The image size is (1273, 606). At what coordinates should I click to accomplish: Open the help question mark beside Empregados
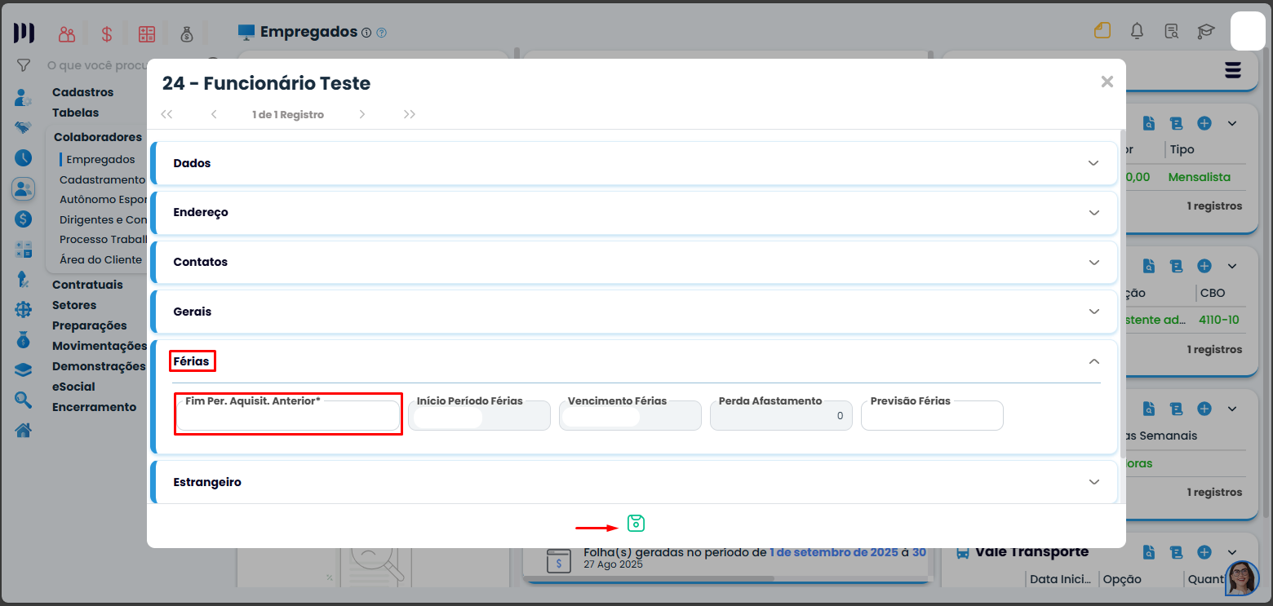point(381,33)
